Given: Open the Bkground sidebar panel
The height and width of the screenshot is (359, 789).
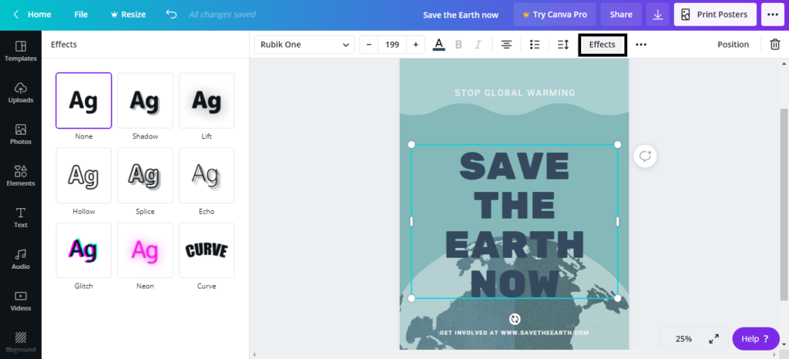Looking at the screenshot, I should tap(21, 342).
